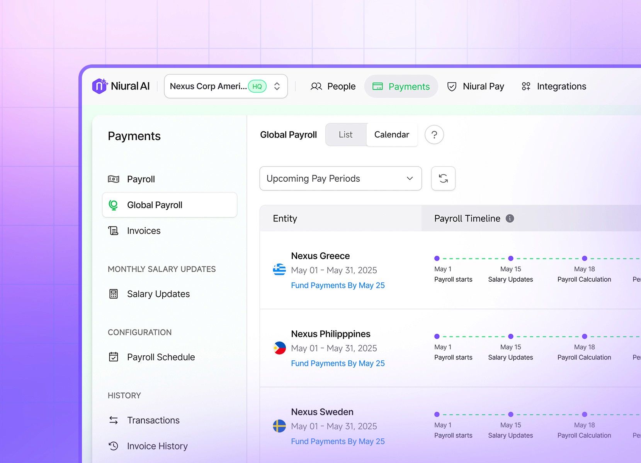
Task: Open Invoice History in the sidebar
Action: click(170, 446)
